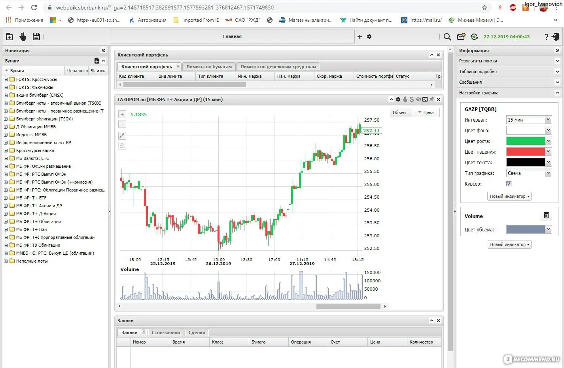Screen dimensions: 564x368
Task: Pick the green Цвет роста color swatch
Action: click(x=526, y=141)
